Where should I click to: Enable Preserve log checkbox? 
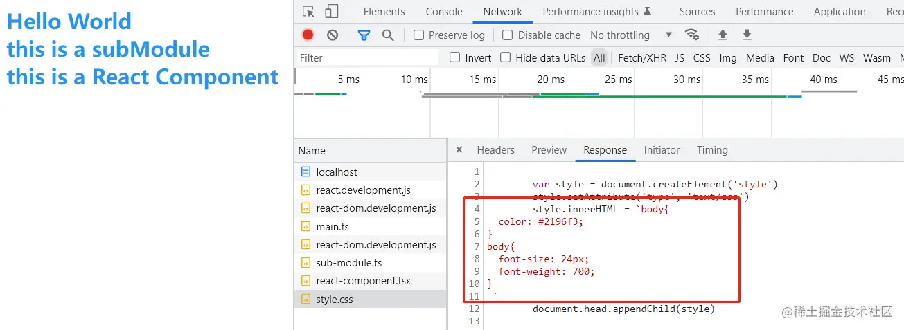click(418, 35)
